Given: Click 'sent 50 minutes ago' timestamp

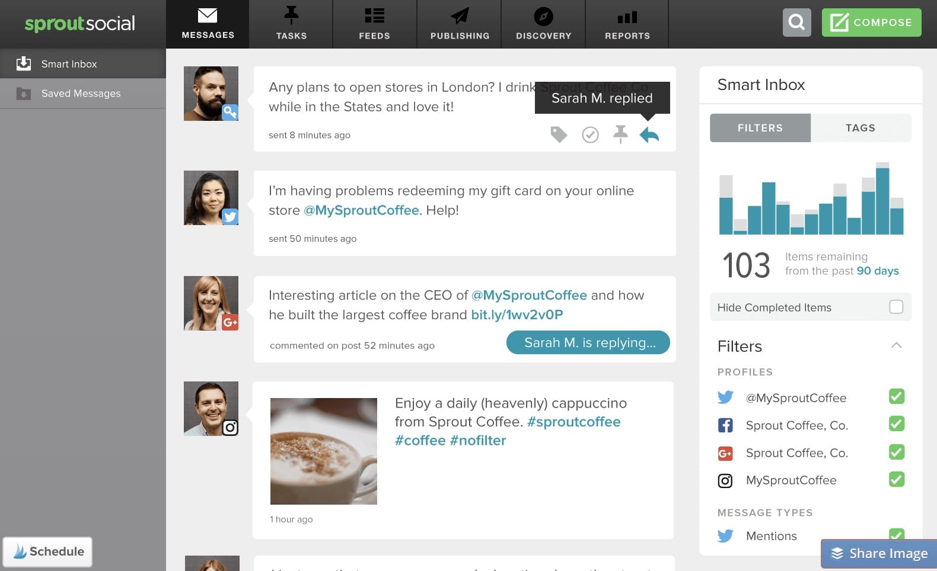Looking at the screenshot, I should (x=313, y=239).
